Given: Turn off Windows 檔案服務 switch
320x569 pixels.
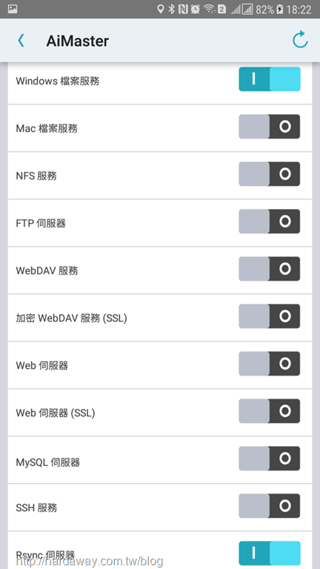Looking at the screenshot, I should coord(269,79).
